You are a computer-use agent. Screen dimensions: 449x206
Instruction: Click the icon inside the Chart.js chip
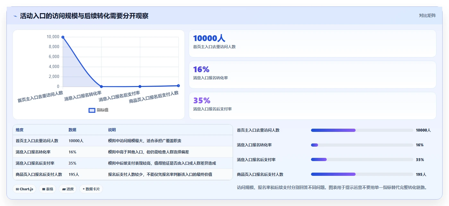(17, 189)
